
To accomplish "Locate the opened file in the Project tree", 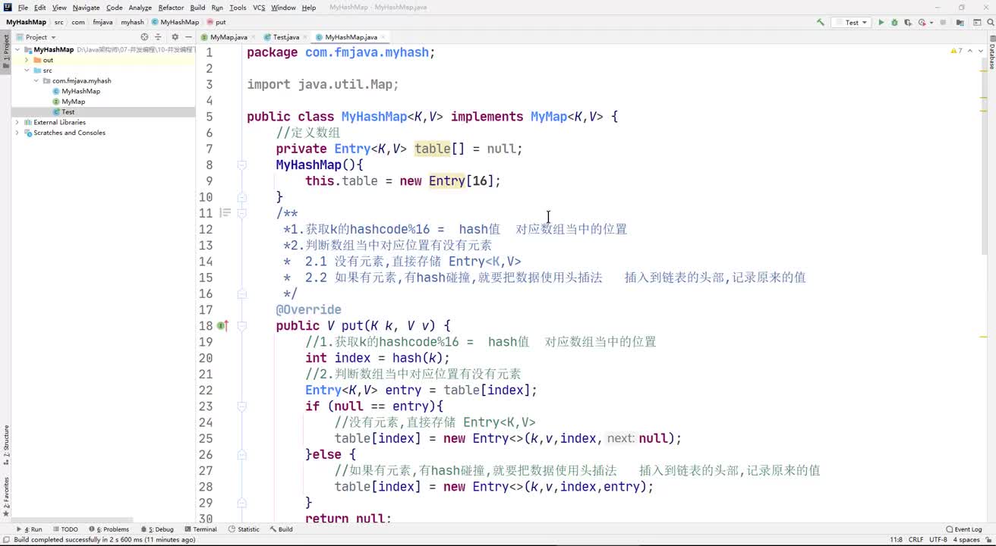I will click(x=144, y=36).
